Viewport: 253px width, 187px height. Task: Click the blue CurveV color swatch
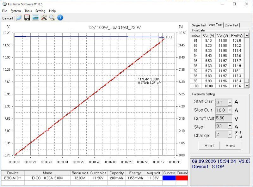pos(169,178)
